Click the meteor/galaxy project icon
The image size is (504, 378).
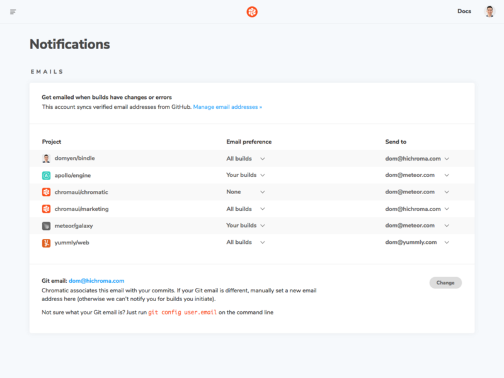pyautogui.click(x=46, y=226)
